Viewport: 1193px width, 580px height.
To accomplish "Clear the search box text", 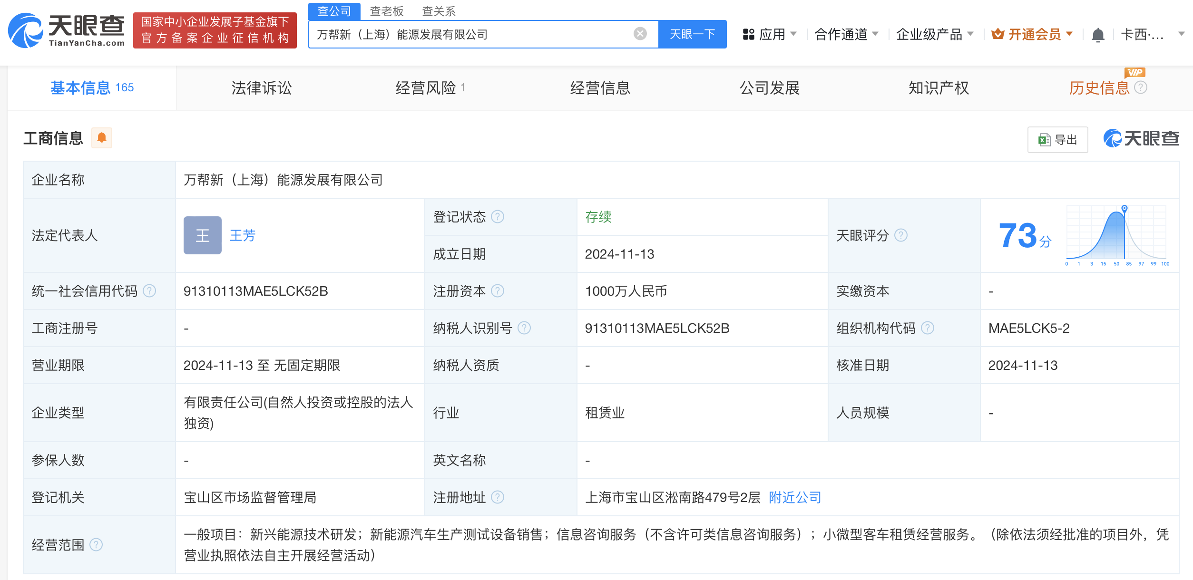I will tap(640, 34).
